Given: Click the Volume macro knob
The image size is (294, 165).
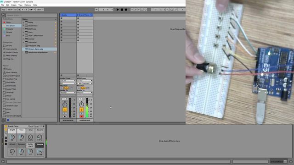Looking at the screenshot, I should (x=40, y=151).
